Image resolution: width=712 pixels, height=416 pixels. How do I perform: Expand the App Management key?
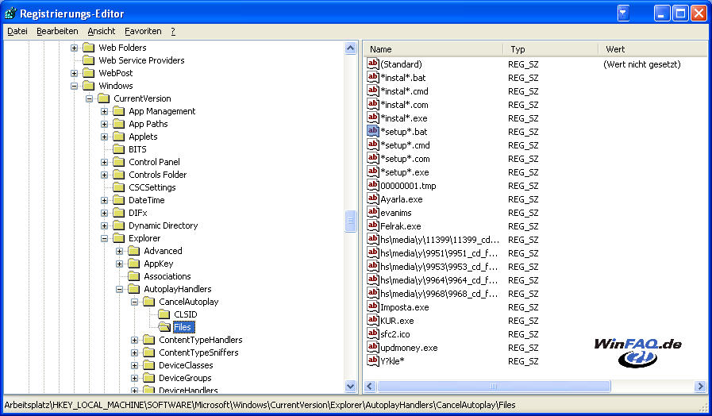[x=105, y=111]
